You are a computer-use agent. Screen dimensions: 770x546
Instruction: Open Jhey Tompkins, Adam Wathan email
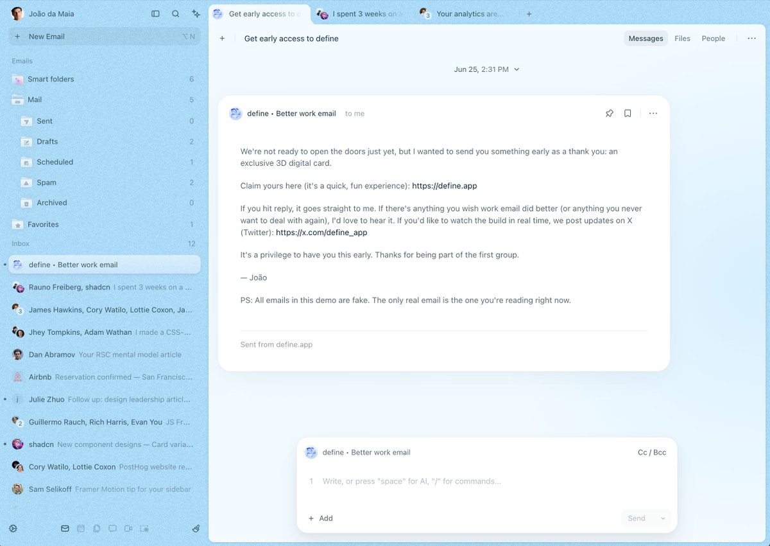104,332
